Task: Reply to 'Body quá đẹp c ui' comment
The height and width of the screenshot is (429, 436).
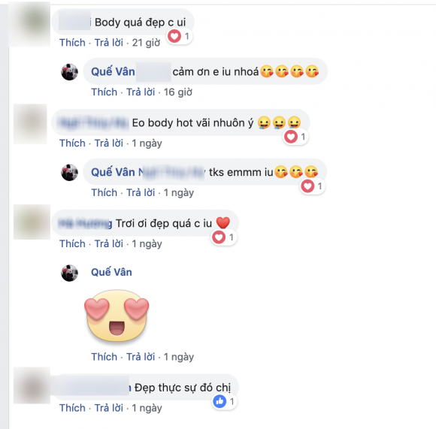Action: (x=109, y=43)
